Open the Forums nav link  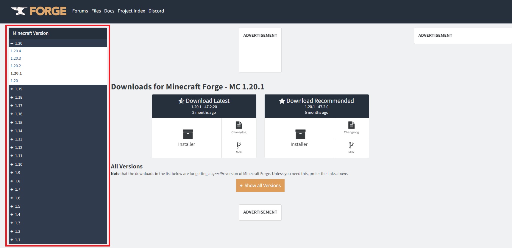[x=80, y=11]
